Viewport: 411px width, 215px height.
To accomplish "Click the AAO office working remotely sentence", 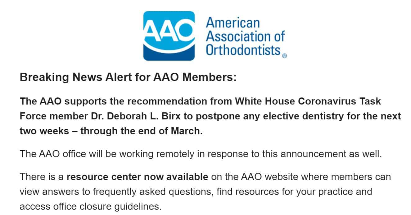I will [x=201, y=154].
